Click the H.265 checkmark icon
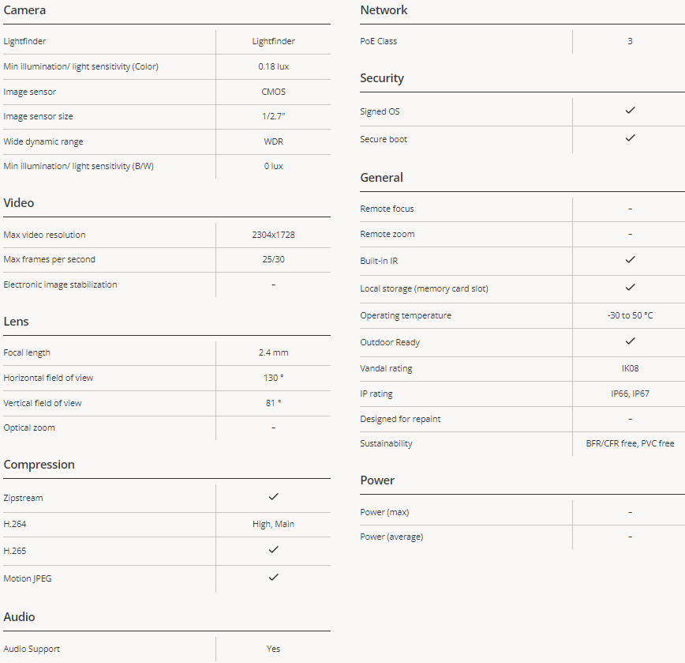Screen dimensions: 685x663 [x=273, y=549]
